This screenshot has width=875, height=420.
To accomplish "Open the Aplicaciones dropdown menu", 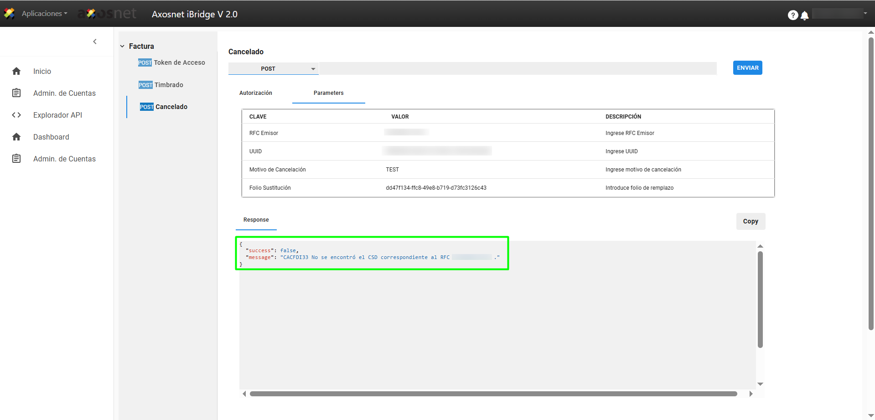I will point(44,14).
